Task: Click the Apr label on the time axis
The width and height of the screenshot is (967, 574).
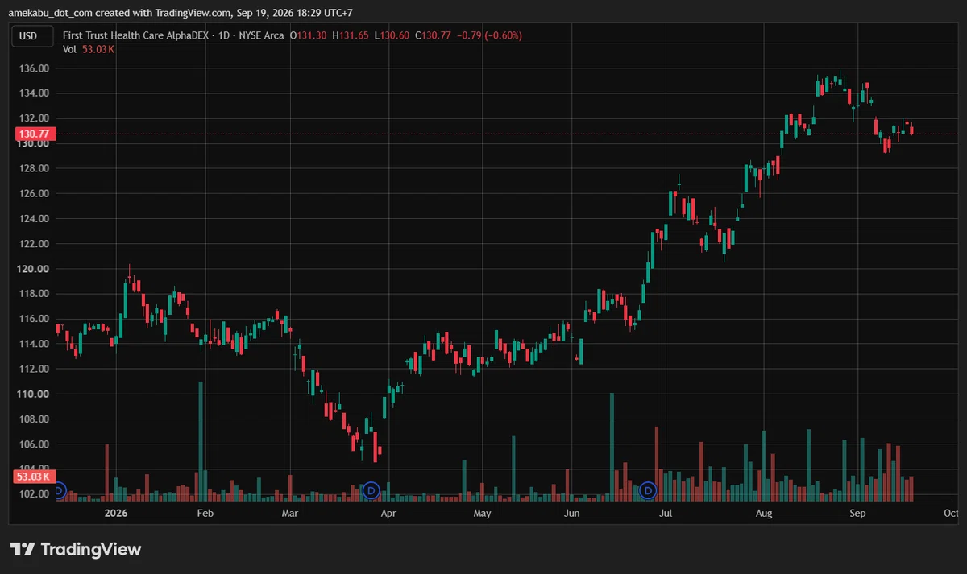Action: tap(388, 513)
